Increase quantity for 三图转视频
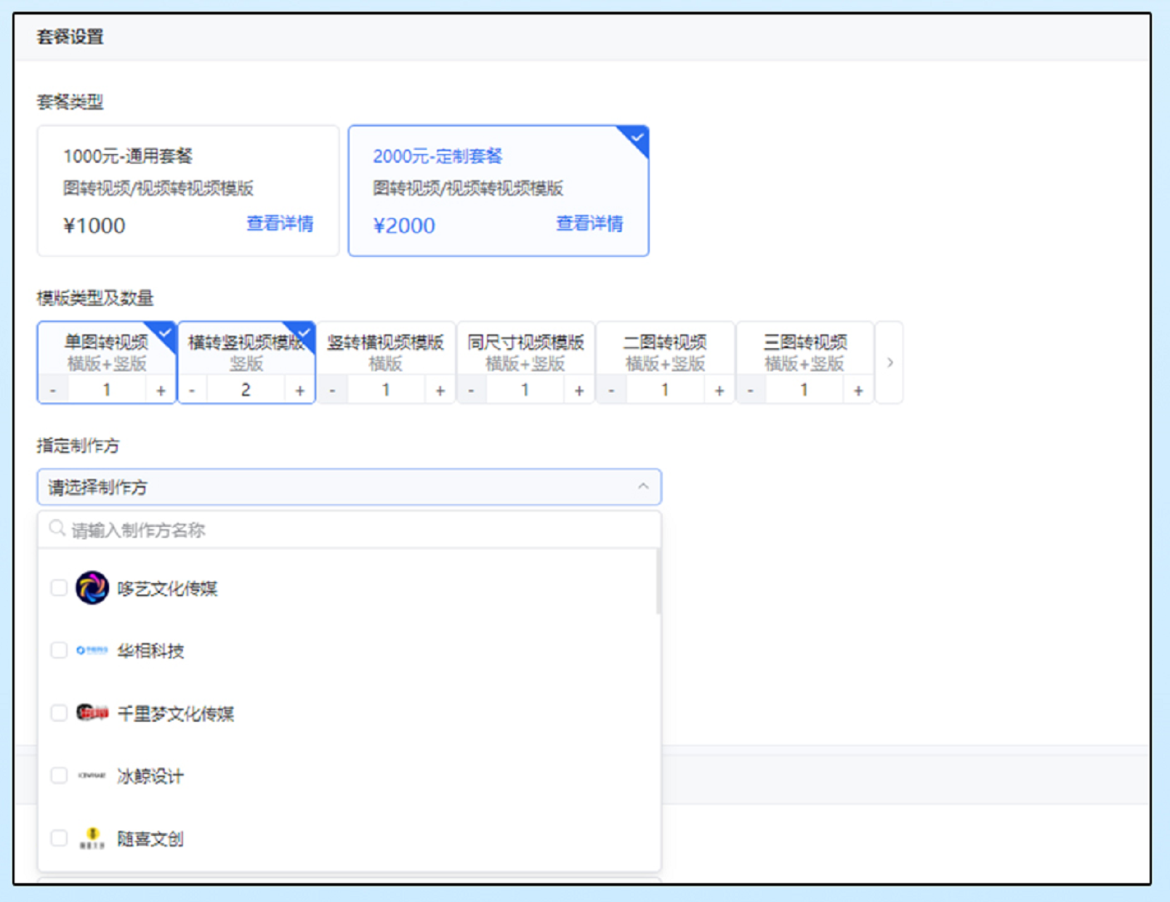This screenshot has height=902, width=1170. pos(858,390)
